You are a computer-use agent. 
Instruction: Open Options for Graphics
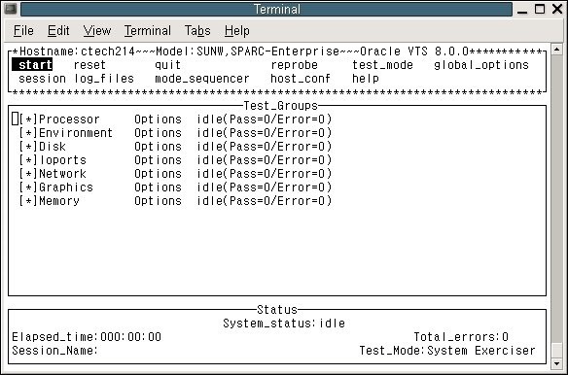[158, 187]
